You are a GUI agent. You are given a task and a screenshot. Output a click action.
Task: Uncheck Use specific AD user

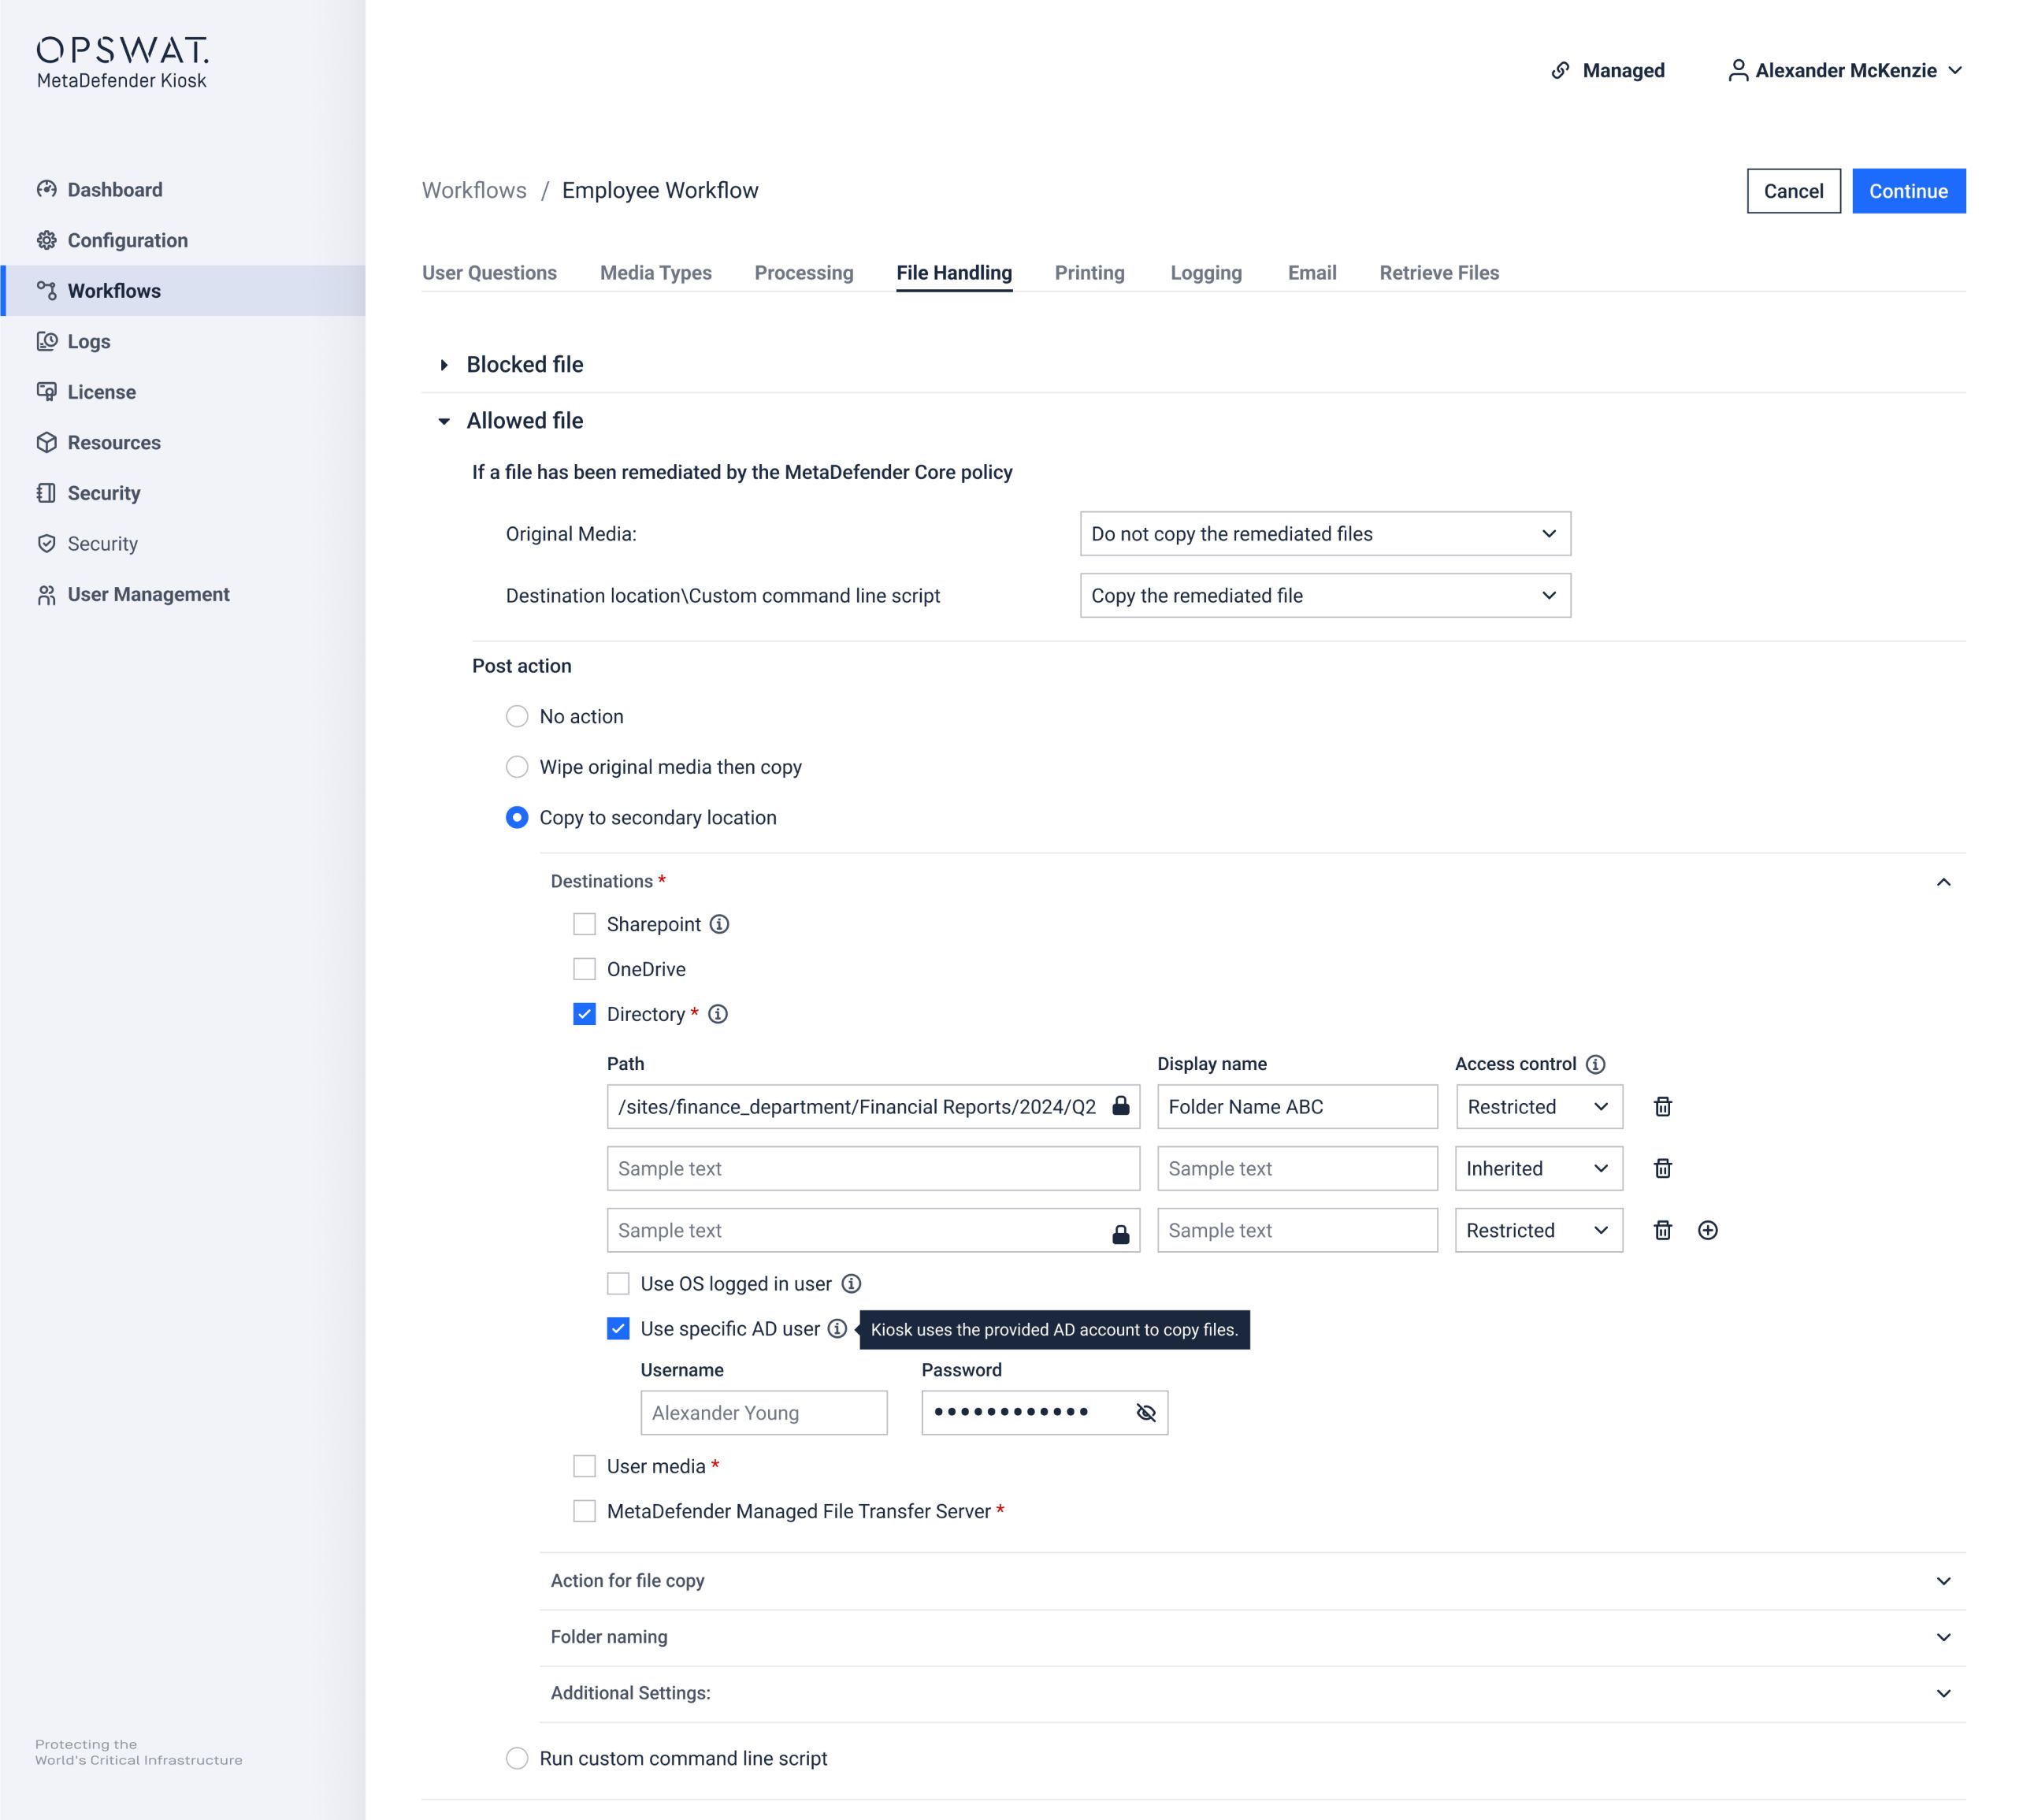tap(618, 1329)
